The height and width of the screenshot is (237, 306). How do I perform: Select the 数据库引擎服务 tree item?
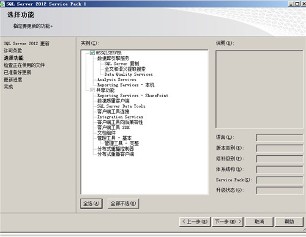113,58
